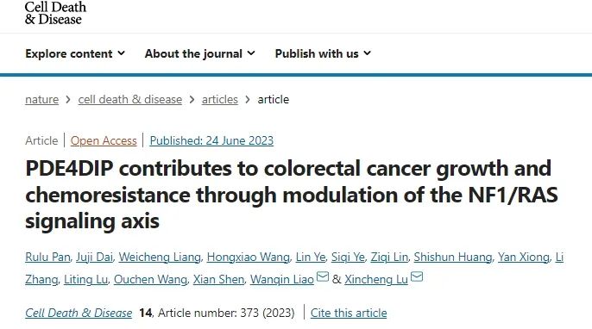Navigate to articles breadcrumb
Image resolution: width=592 pixels, height=329 pixels.
coord(220,100)
